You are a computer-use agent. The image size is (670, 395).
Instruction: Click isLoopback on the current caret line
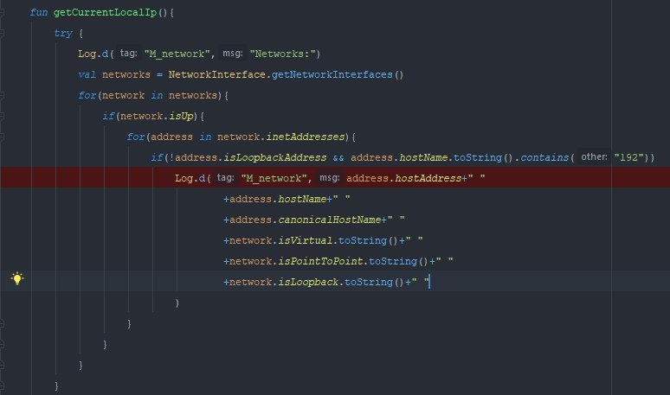tap(308, 282)
